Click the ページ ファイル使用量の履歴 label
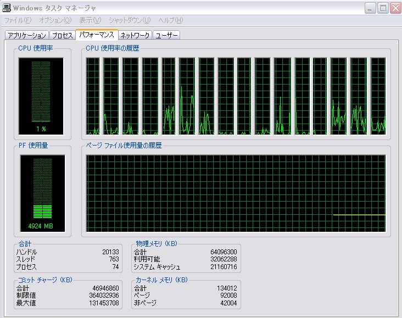This screenshot has height=318, width=402. tap(124, 146)
